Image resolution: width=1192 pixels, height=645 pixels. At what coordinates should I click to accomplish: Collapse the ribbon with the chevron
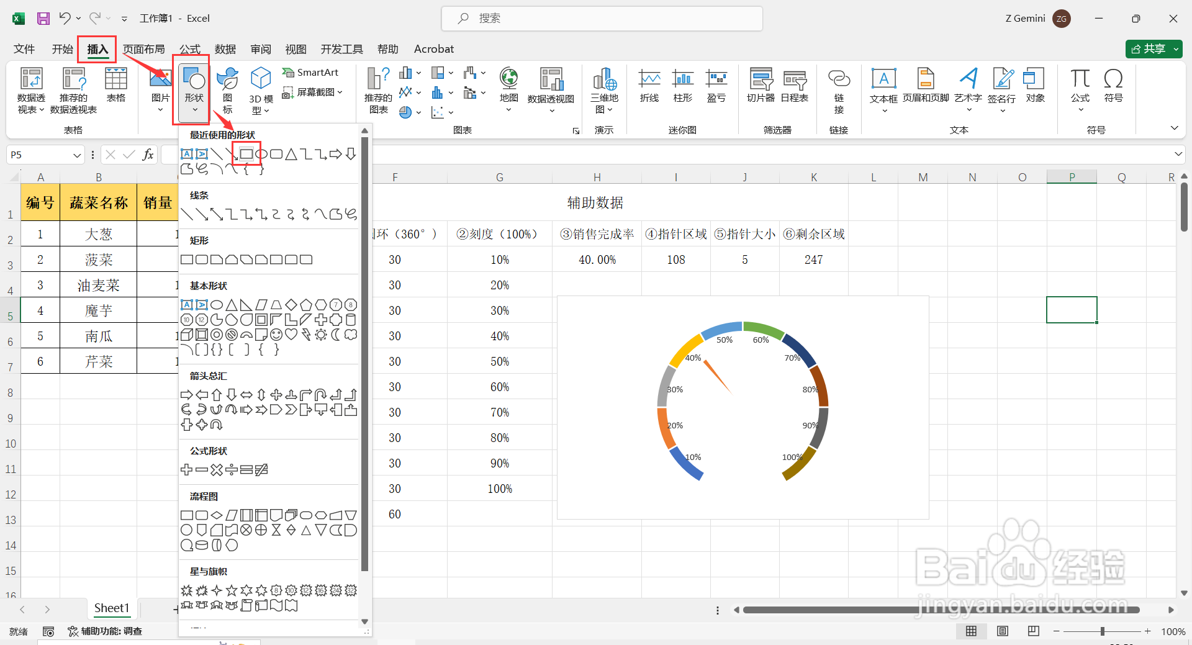(1174, 128)
